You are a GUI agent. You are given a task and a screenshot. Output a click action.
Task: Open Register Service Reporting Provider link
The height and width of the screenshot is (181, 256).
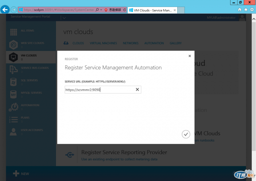click(x=124, y=152)
